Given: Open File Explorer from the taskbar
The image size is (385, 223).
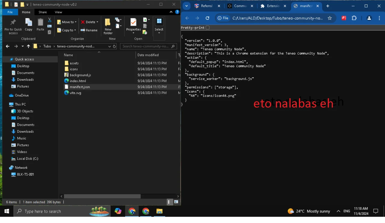Looking at the screenshot, I should click(x=159, y=211).
